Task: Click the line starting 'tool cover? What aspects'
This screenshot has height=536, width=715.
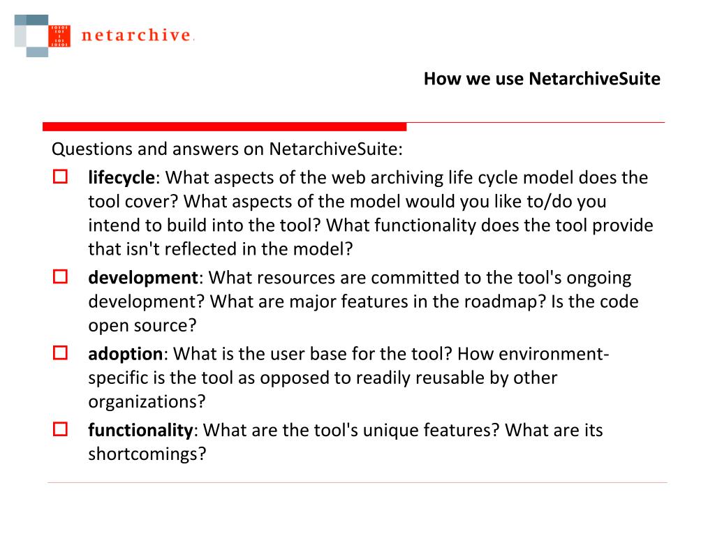Action: pos(348,202)
